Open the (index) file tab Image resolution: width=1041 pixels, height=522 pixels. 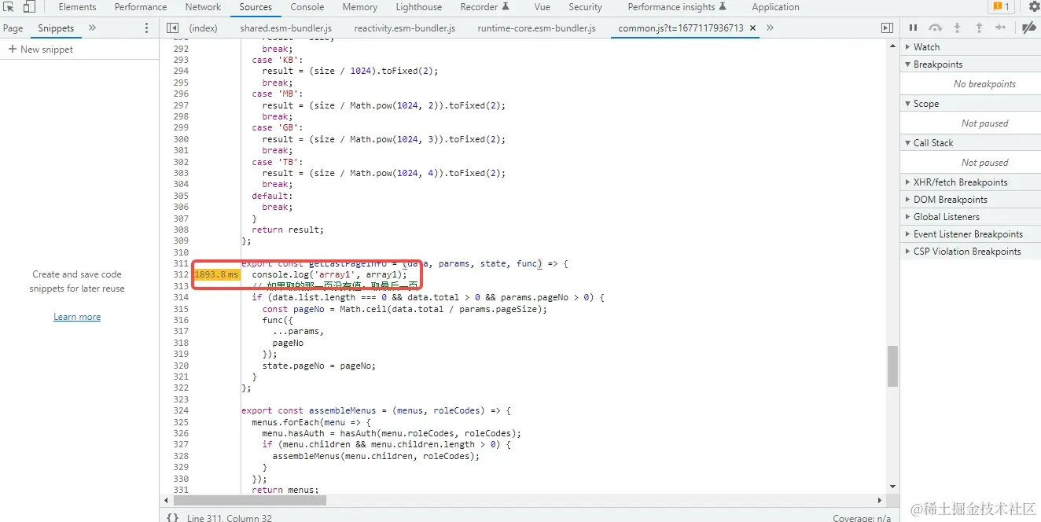point(203,28)
